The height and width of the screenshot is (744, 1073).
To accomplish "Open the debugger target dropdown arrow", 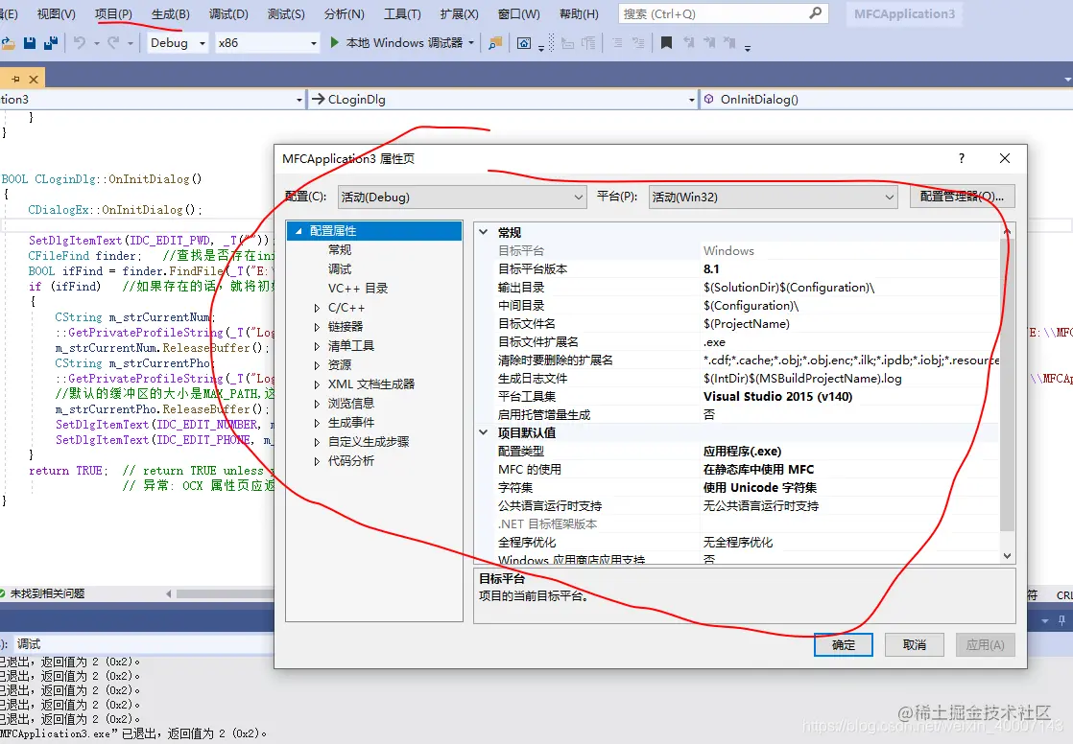I will 471,42.
